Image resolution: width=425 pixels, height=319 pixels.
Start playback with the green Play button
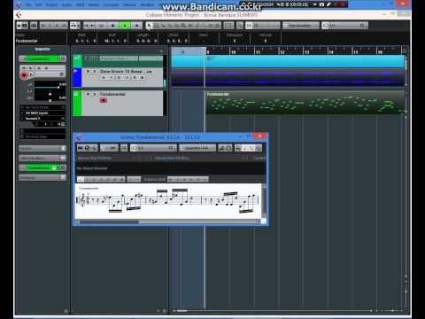(125, 26)
